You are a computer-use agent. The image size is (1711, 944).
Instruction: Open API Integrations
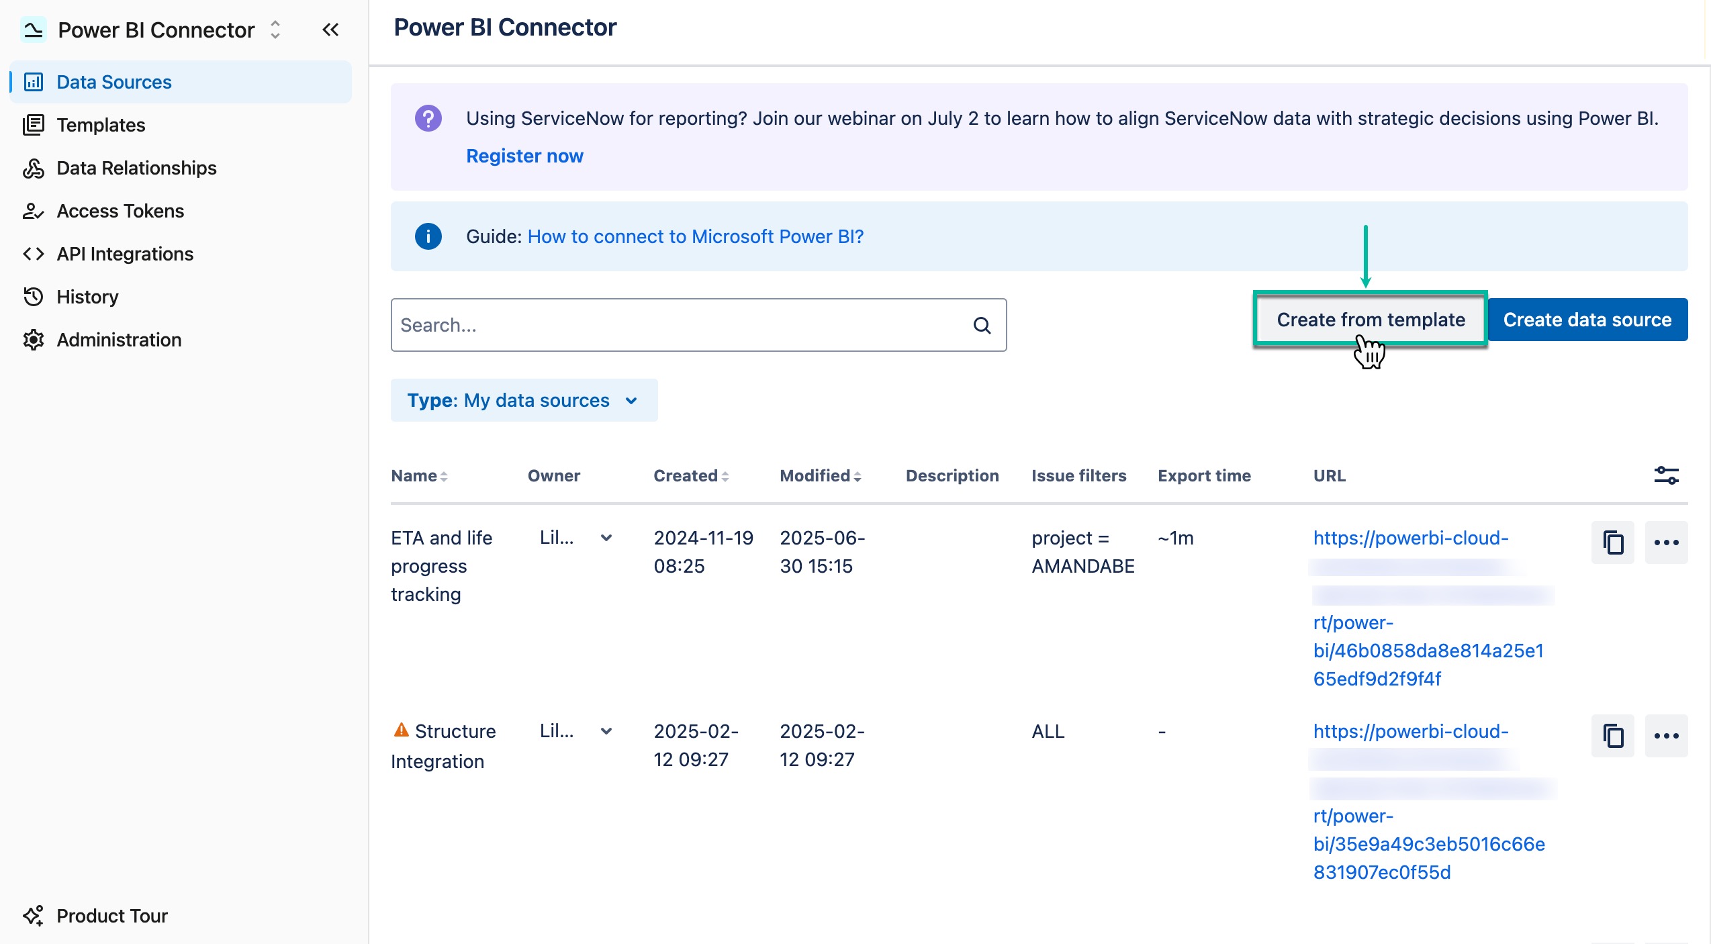[125, 254]
